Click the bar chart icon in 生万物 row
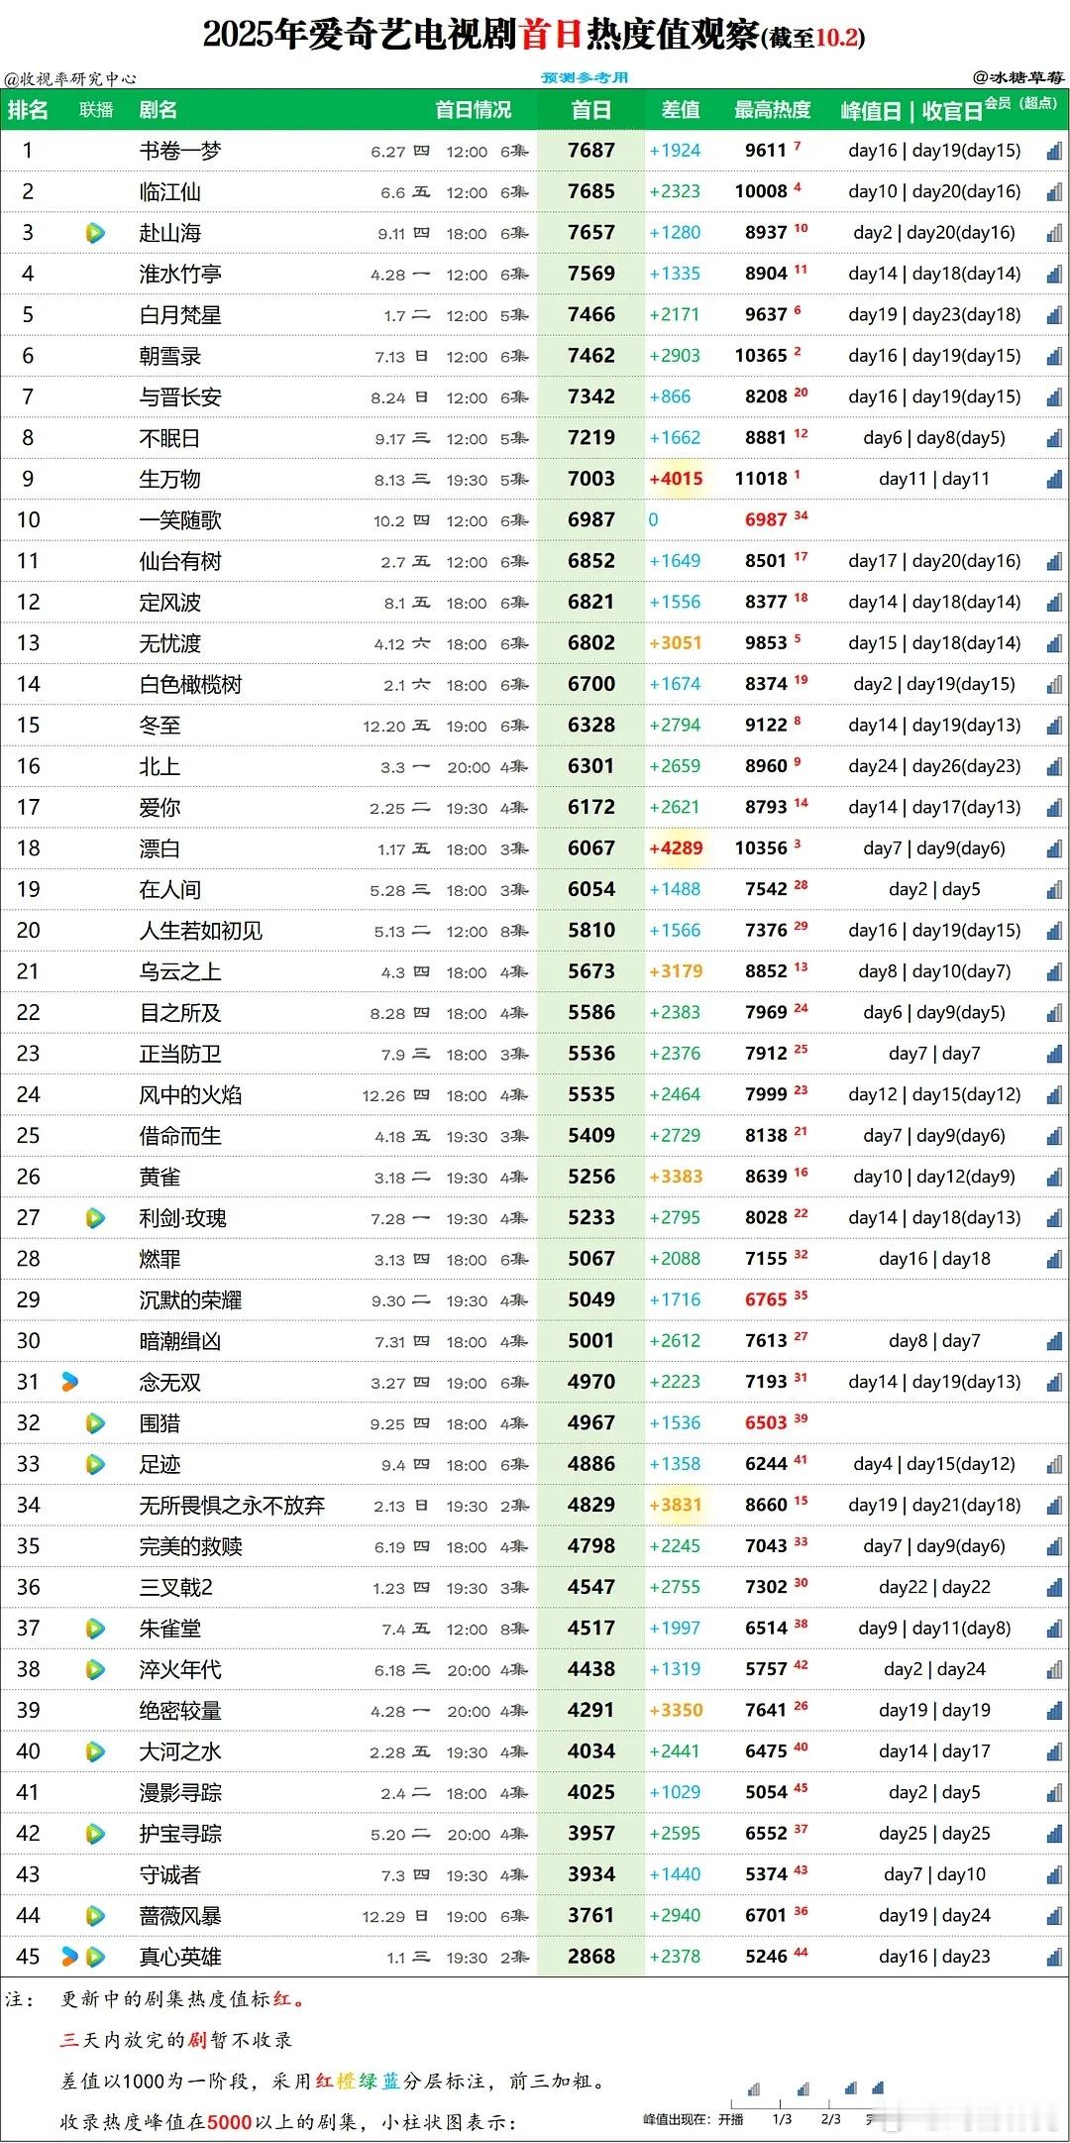This screenshot has height=2143, width=1070. coord(1054,479)
